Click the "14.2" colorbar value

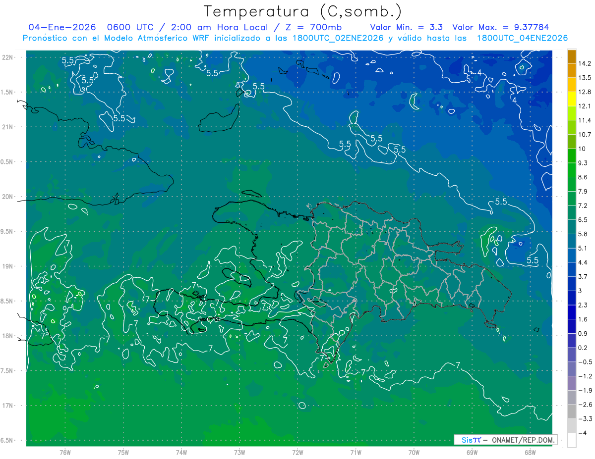[585, 63]
